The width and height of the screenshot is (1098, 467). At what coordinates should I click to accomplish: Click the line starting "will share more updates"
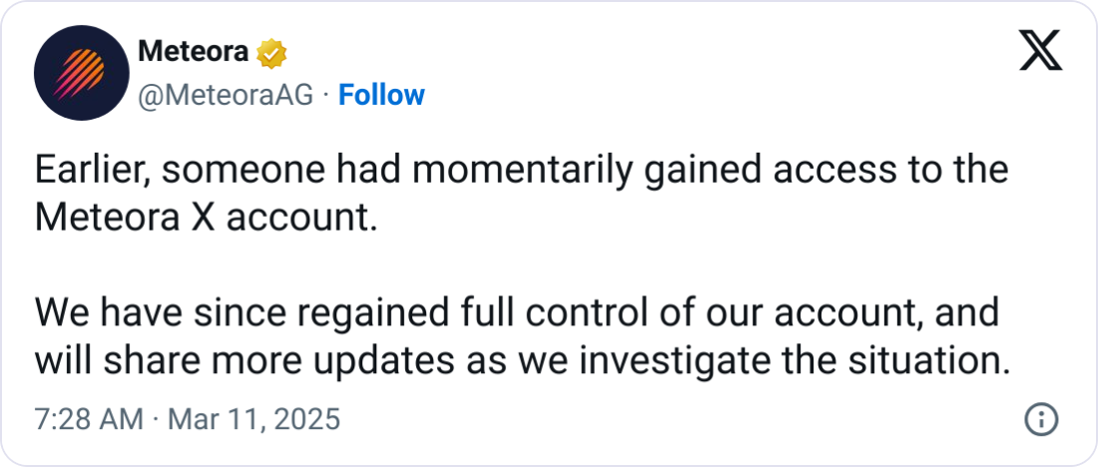point(517,360)
